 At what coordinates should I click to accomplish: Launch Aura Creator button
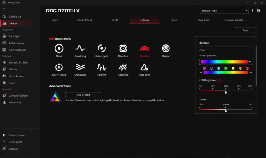point(83,95)
